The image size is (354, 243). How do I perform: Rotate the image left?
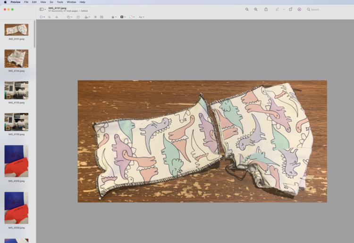(x=291, y=9)
